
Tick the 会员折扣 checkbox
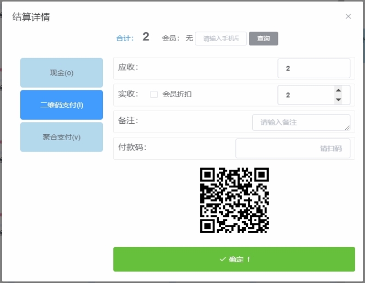pos(154,94)
